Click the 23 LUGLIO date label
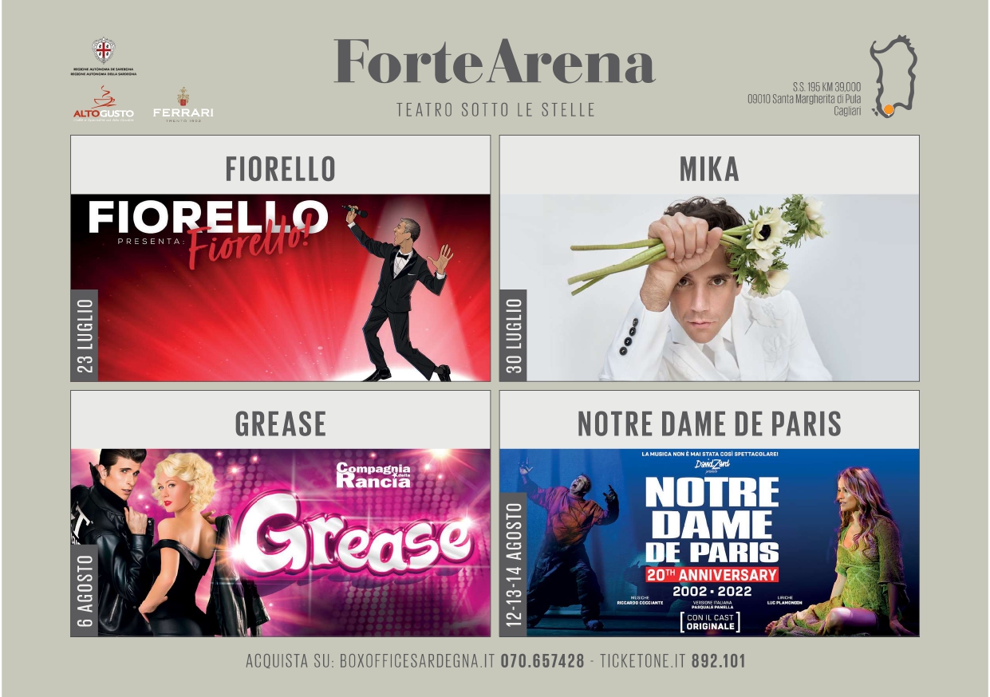The width and height of the screenshot is (990, 697). [x=85, y=335]
